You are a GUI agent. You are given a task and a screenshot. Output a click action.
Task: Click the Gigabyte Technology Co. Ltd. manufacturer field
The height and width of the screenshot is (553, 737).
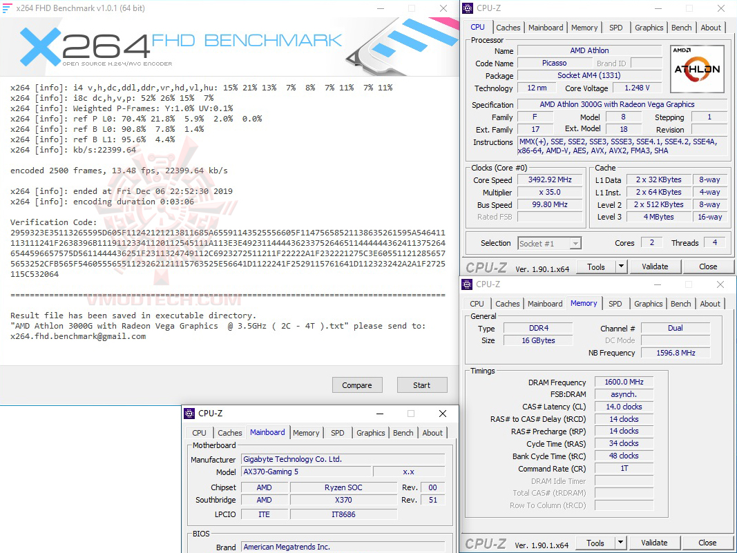click(343, 459)
